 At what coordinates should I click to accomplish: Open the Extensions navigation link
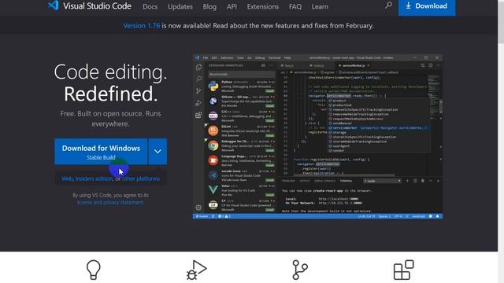click(263, 6)
